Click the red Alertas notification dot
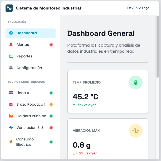Viewport: 161px width, 161px height. click(x=51, y=45)
